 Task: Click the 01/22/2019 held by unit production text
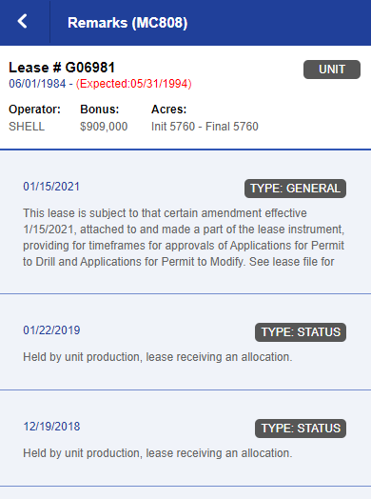pyautogui.click(x=157, y=357)
